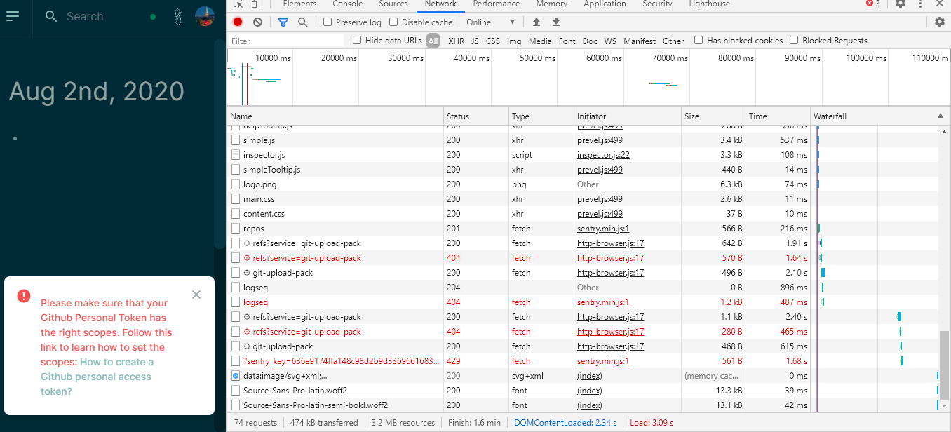This screenshot has width=951, height=432.
Task: Click the Aug 2nd, 2020 journal title
Action: coord(97,92)
